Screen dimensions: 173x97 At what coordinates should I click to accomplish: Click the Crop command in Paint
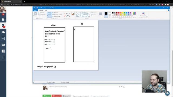click(55, 13)
